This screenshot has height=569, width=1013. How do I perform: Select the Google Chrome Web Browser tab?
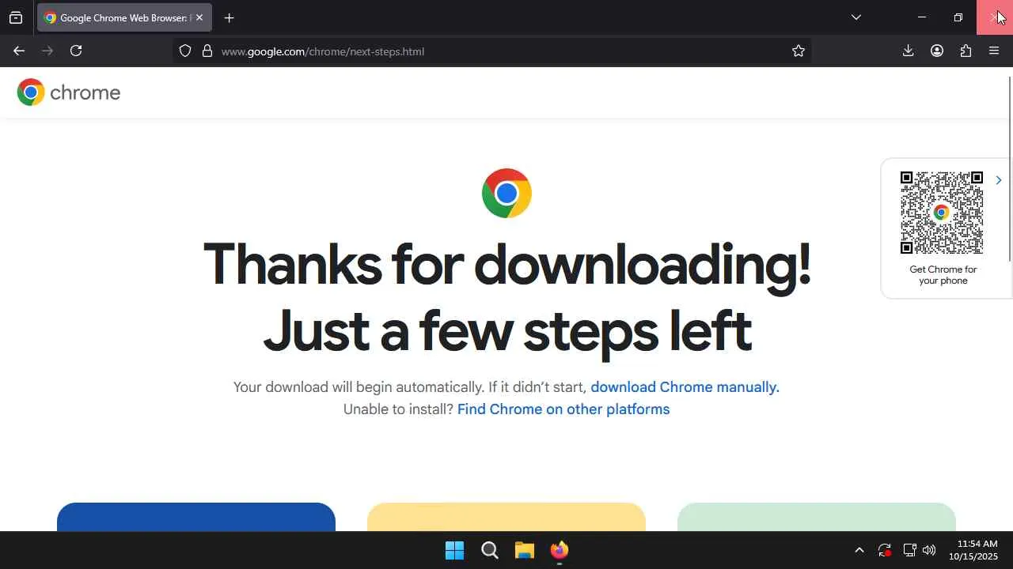coord(124,17)
